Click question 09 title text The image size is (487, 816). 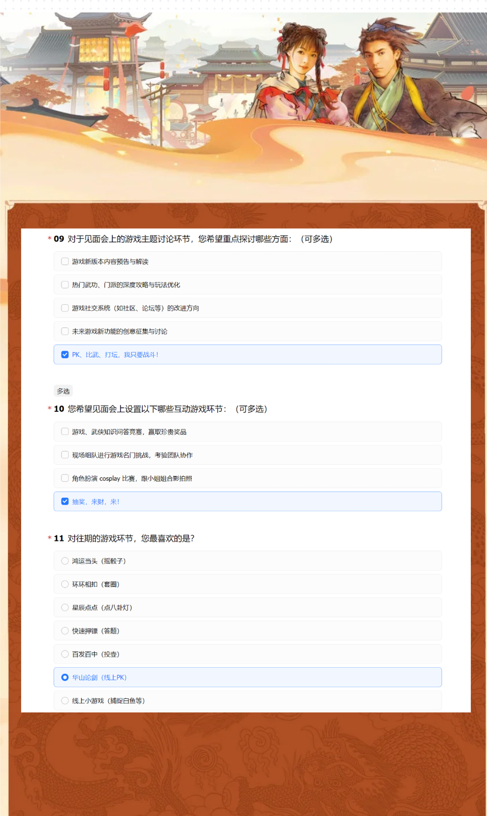[x=200, y=239]
